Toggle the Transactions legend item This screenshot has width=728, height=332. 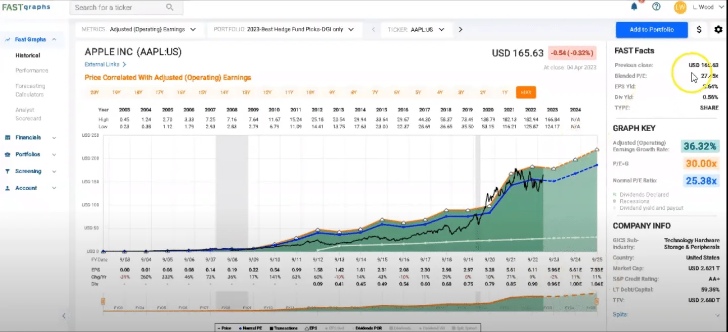coord(283,328)
